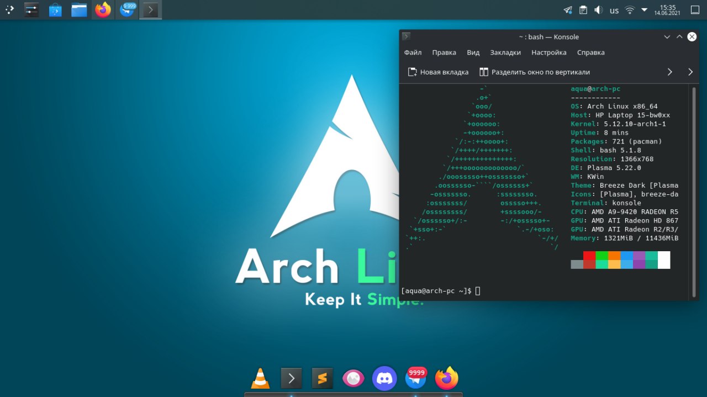Launch Discover software store from the top panel
The width and height of the screenshot is (707, 397).
point(55,10)
